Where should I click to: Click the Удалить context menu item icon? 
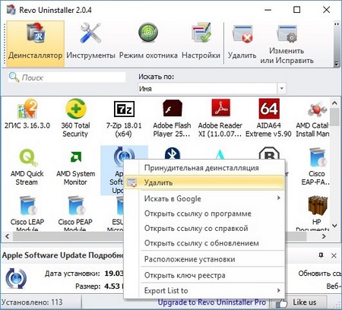131,182
